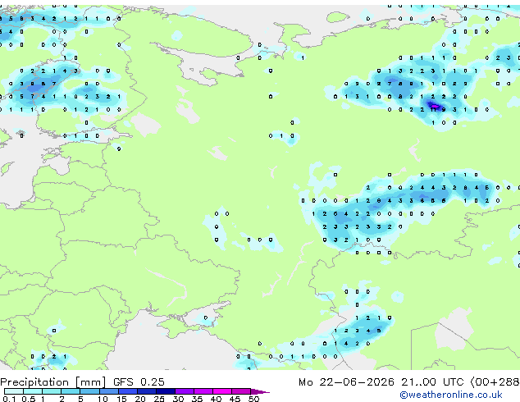Click the '20' legend scale label

[x=140, y=399]
